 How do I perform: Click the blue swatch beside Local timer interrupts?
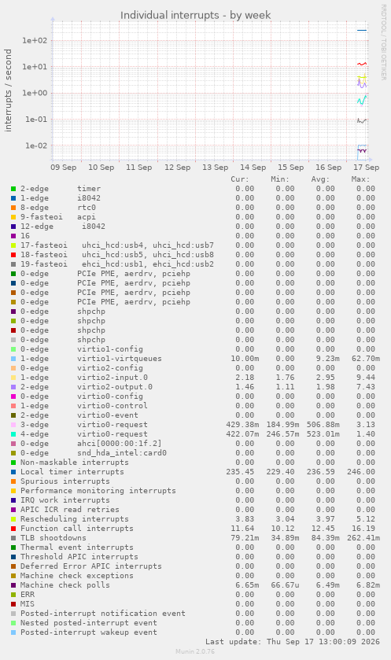click(13, 472)
